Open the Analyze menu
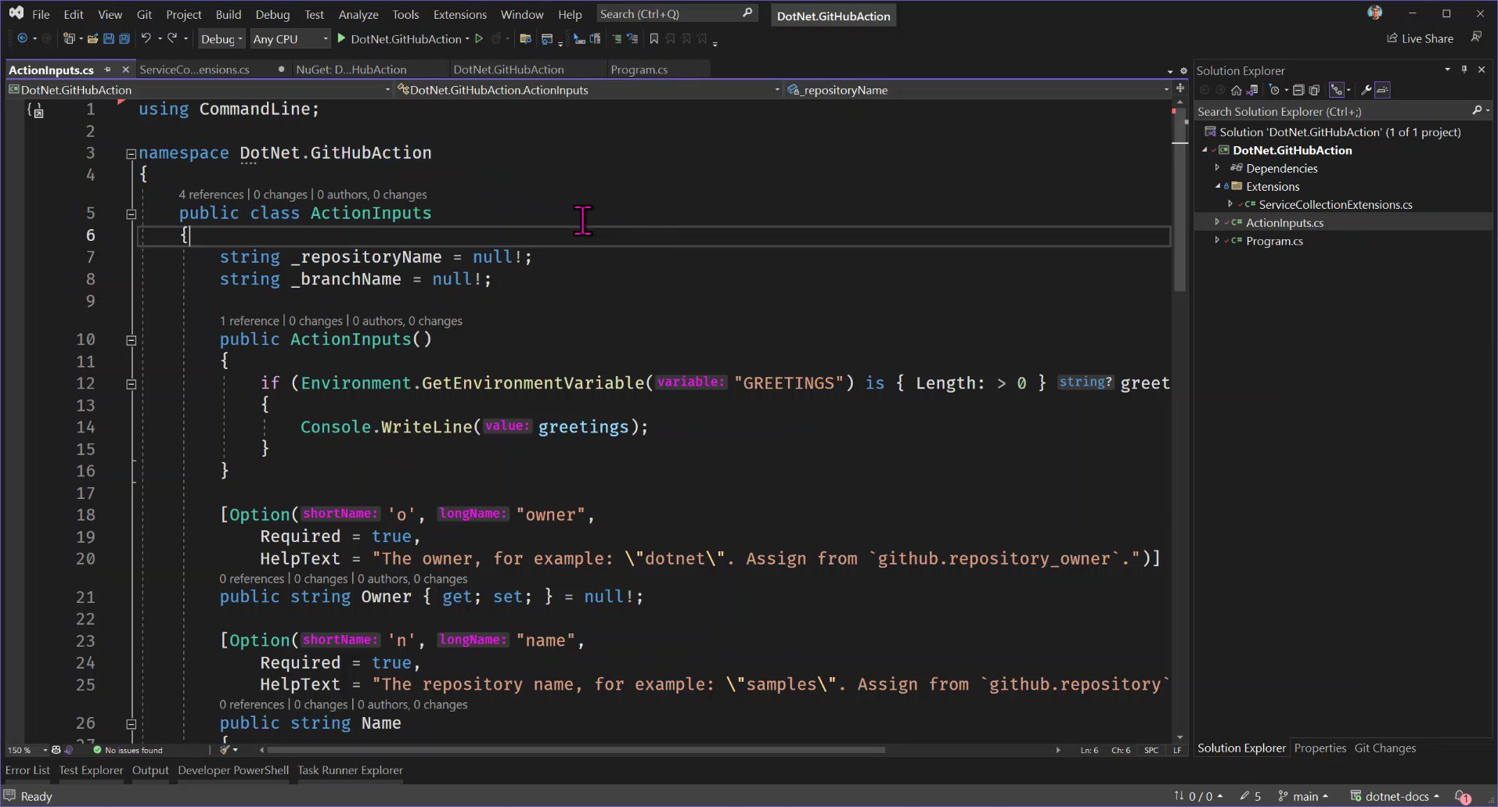Screen dimensions: 1498x807 point(358,14)
